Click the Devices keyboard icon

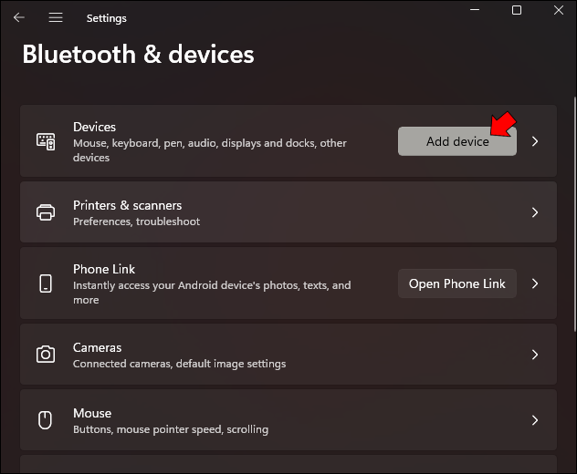tap(46, 141)
